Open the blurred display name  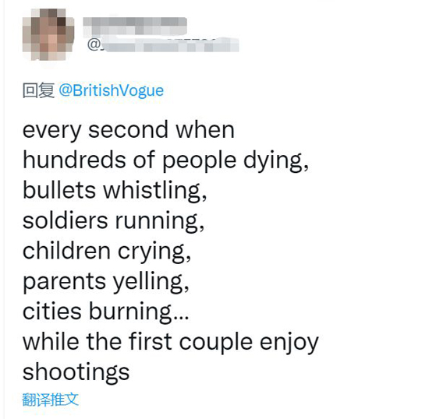point(135,26)
